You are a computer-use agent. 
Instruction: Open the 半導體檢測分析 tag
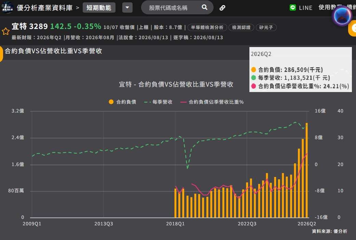tap(207, 27)
